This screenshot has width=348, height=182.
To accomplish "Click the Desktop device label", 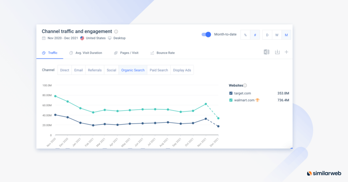I will click(x=119, y=38).
